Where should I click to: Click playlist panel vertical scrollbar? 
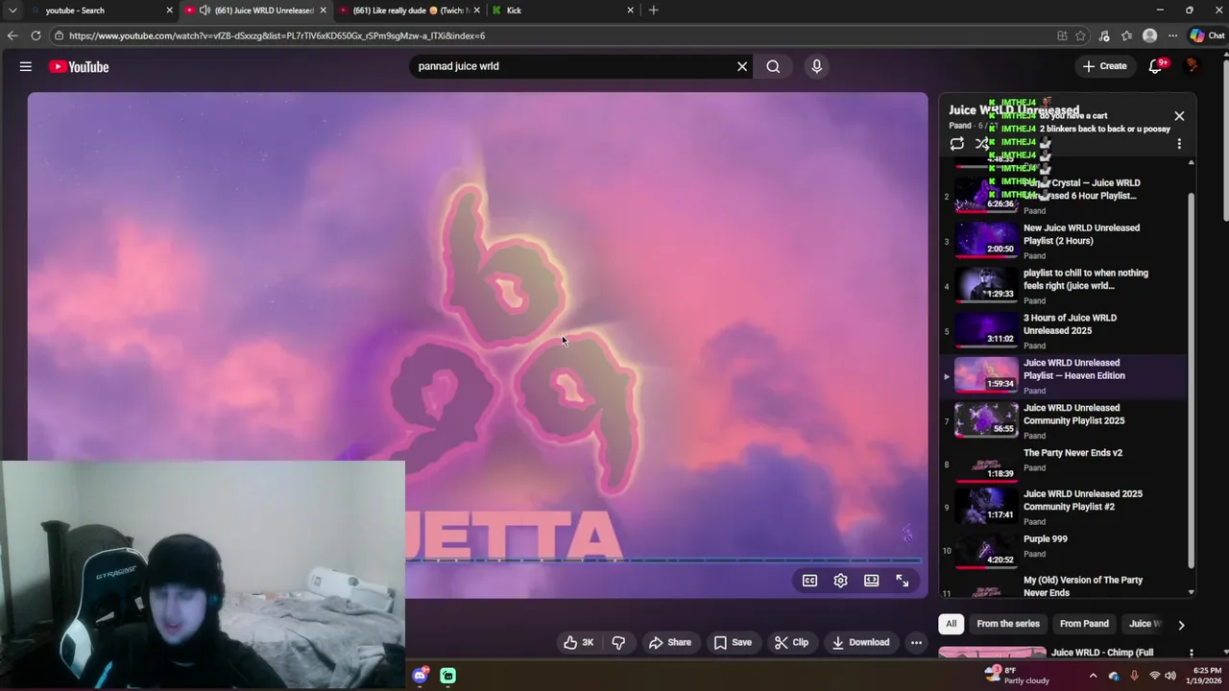tap(1192, 379)
